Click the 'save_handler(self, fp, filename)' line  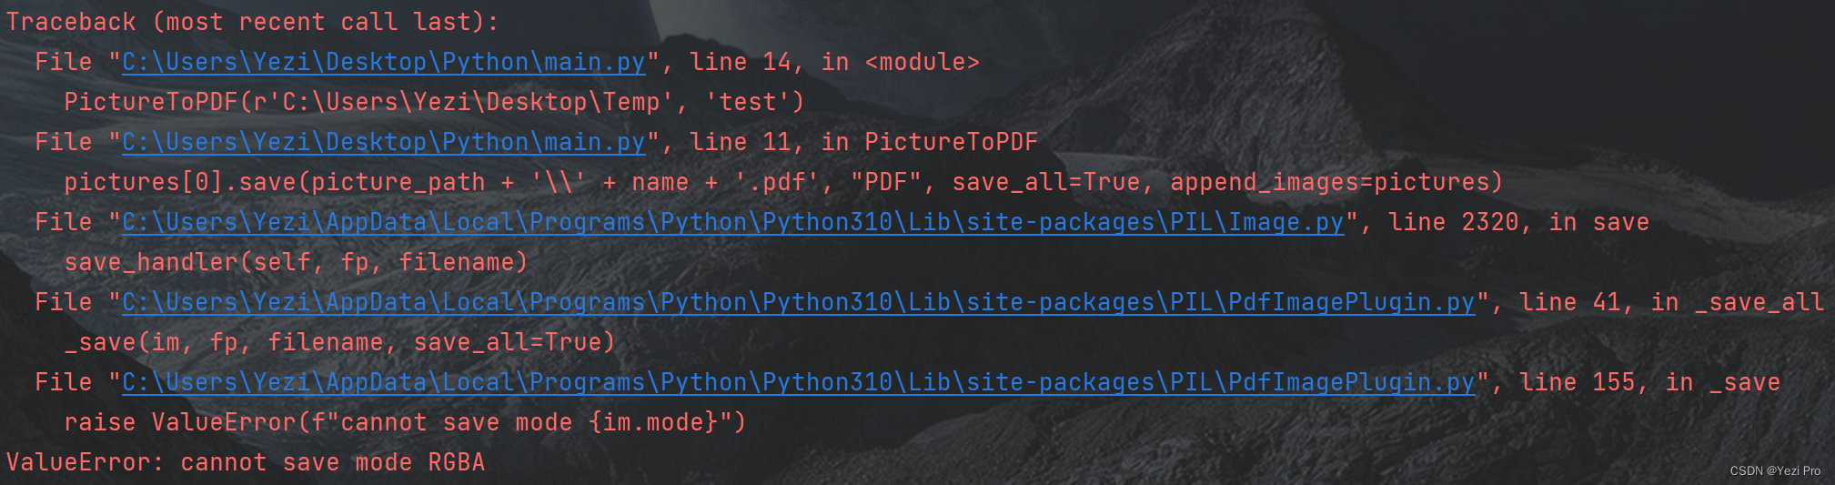[296, 262]
